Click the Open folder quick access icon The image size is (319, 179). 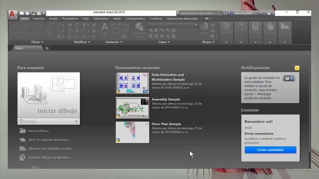coord(27,13)
